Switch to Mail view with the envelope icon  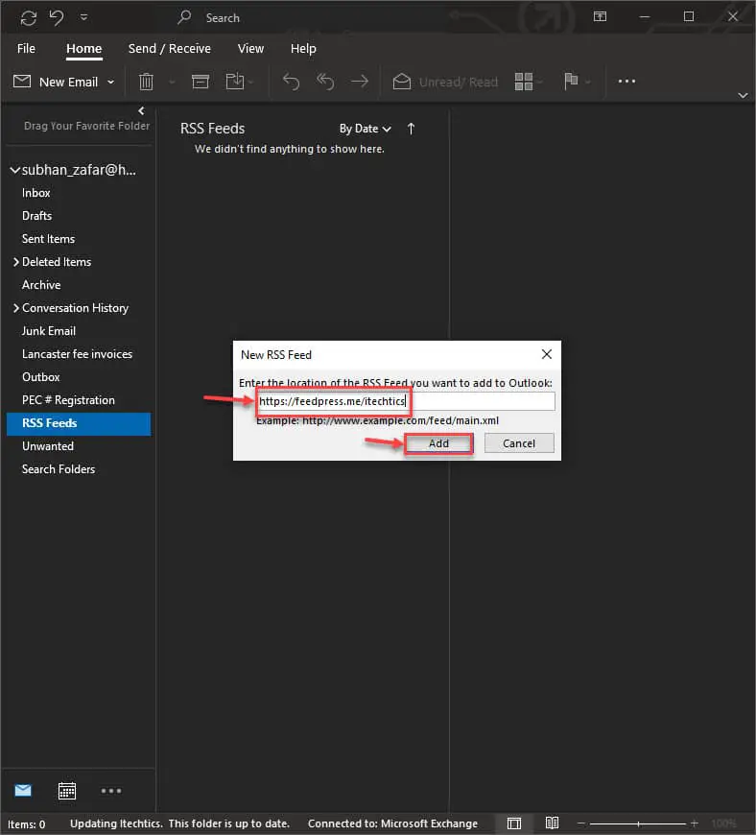(23, 790)
